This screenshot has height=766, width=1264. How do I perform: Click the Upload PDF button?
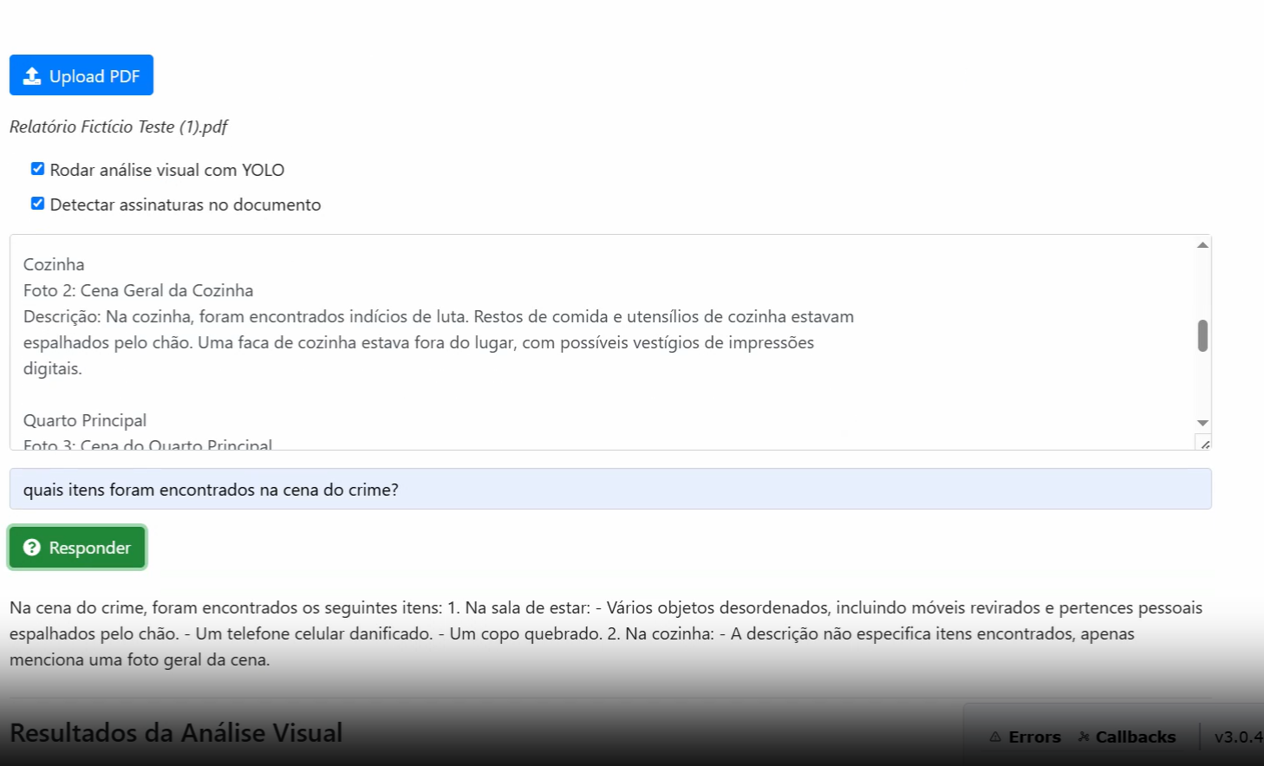[81, 75]
